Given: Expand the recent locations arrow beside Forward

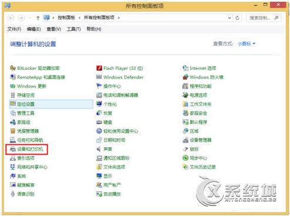Looking at the screenshot, I should (30, 18).
